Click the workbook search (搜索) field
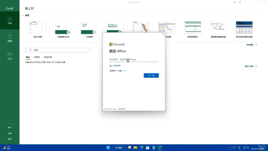 pyautogui.click(x=58, y=50)
